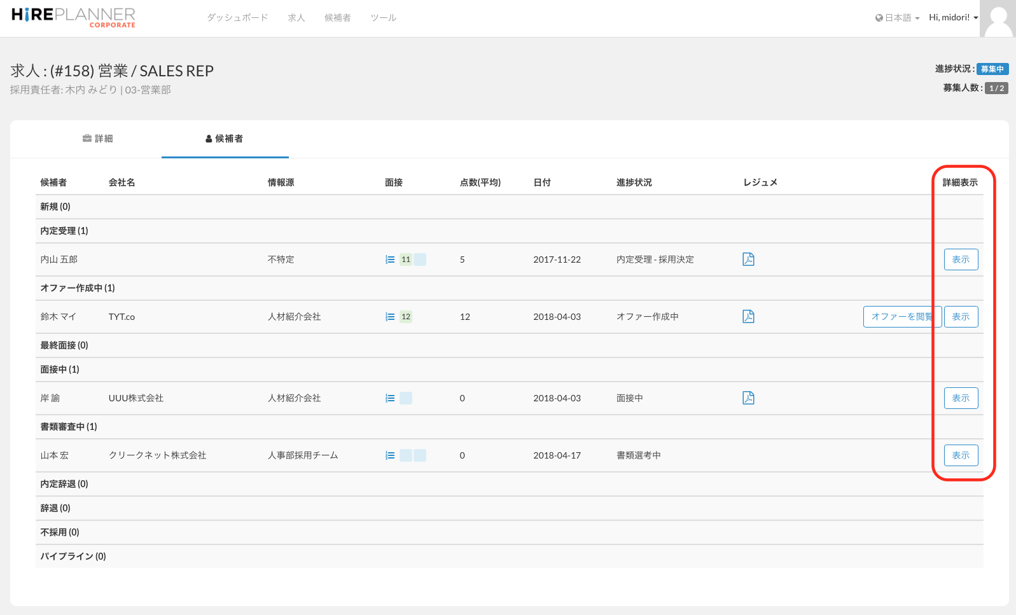Open 求人 in the top navigation
The image size is (1016, 615).
[296, 18]
